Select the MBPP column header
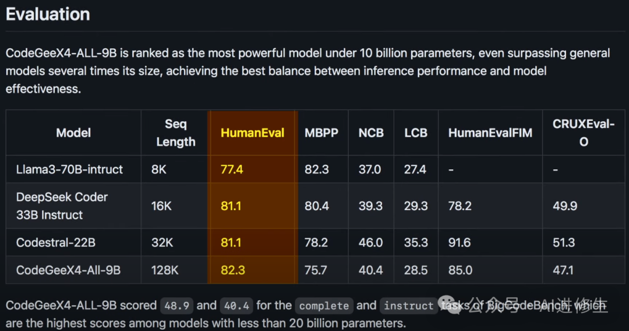The width and height of the screenshot is (629, 331). (x=321, y=133)
